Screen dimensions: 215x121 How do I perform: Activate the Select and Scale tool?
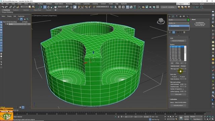[52, 7]
